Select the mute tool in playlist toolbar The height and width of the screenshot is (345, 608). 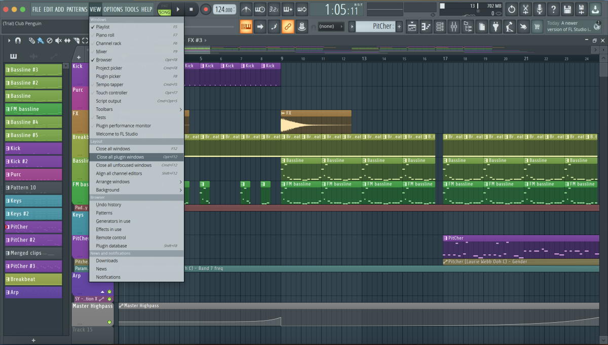pyautogui.click(x=59, y=41)
